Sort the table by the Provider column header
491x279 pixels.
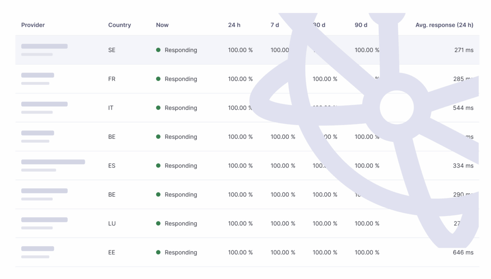click(x=33, y=25)
